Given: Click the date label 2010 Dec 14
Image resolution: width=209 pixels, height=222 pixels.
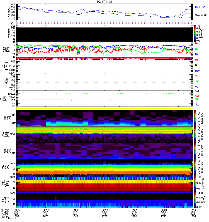Looking at the screenshot, I should (9, 218).
